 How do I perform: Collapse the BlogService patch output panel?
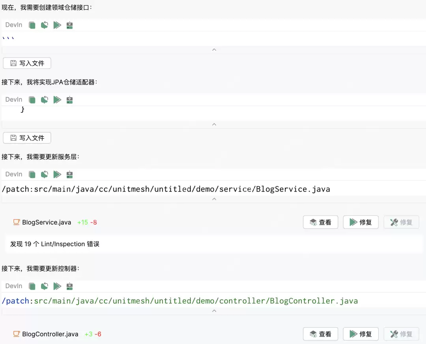tap(214, 199)
